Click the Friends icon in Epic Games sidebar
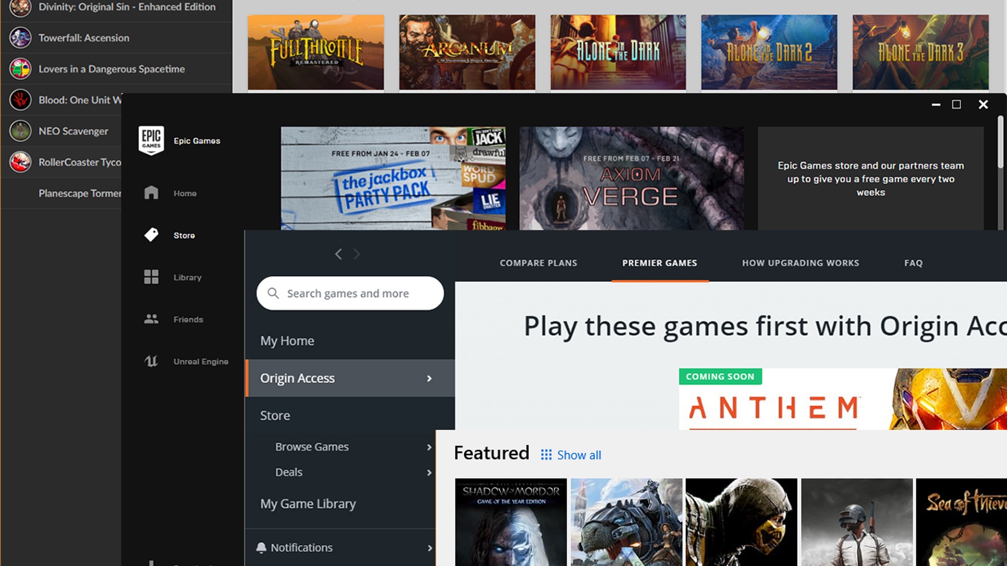Screen dimensions: 1007x566 pyautogui.click(x=151, y=319)
